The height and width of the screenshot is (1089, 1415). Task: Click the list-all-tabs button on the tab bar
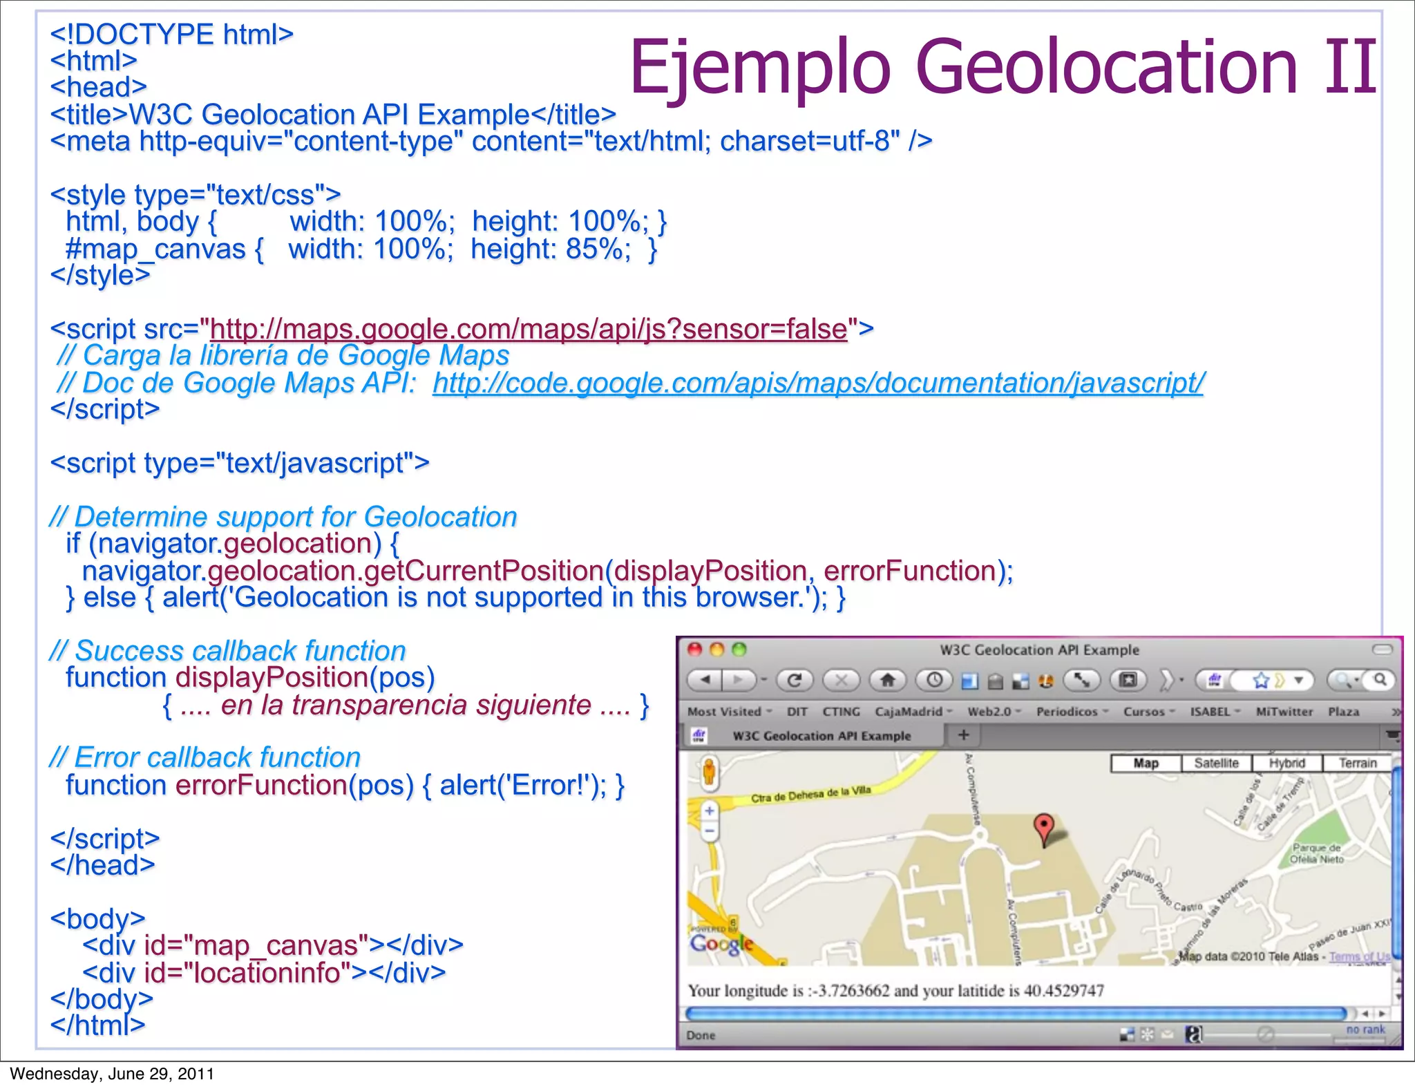pos(1393,735)
